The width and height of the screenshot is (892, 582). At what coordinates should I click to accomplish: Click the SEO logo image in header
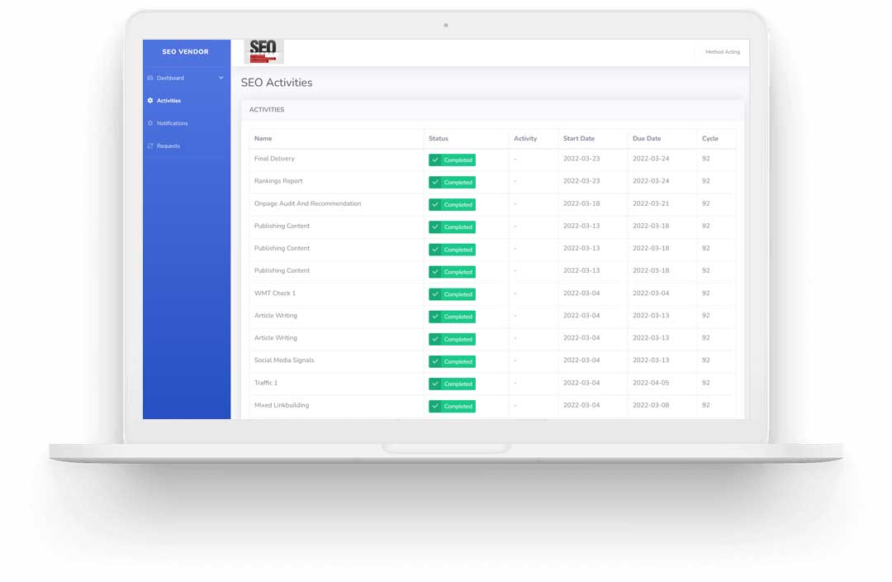[263, 51]
